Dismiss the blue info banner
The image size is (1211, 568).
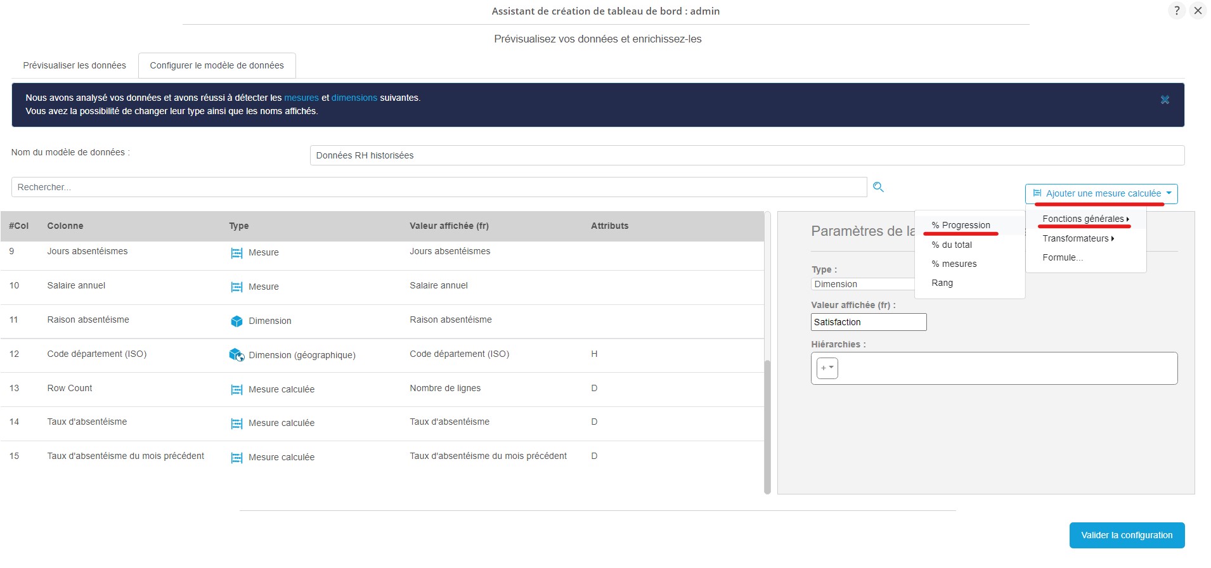[x=1165, y=100]
